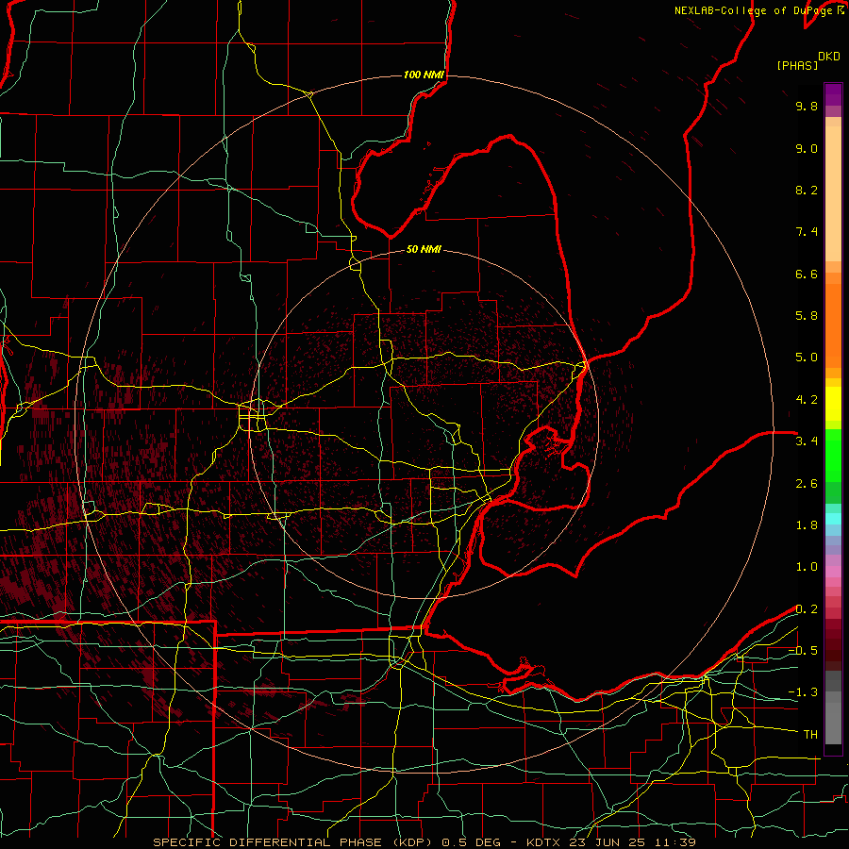
Task: Click the 4.2 scale value
Action: click(x=807, y=400)
